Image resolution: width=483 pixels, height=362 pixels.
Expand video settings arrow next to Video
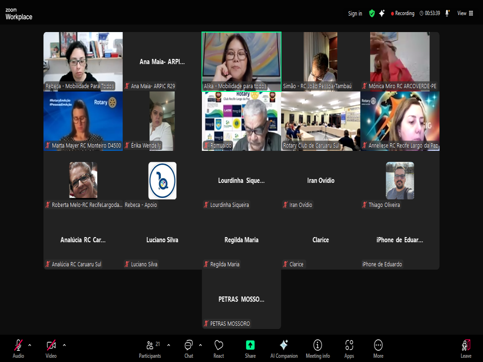(64, 345)
